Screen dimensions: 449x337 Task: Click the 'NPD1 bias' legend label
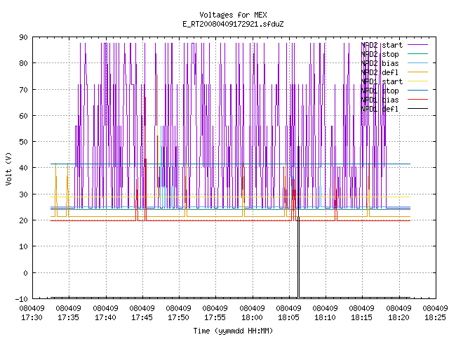380,100
